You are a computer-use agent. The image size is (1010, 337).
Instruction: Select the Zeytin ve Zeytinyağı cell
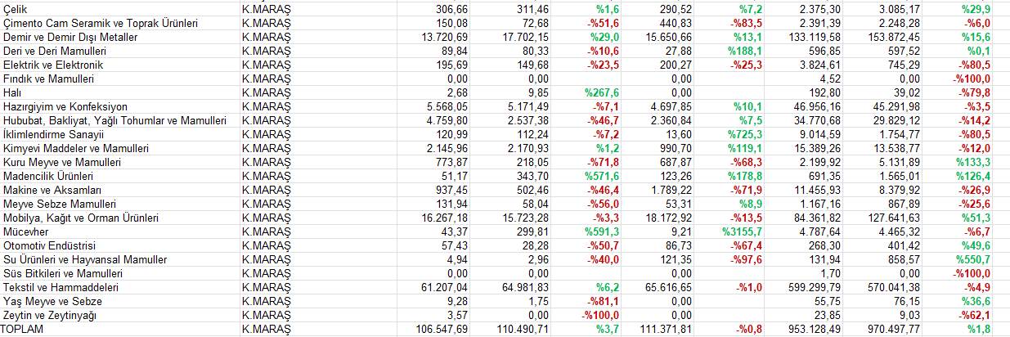coord(51,315)
